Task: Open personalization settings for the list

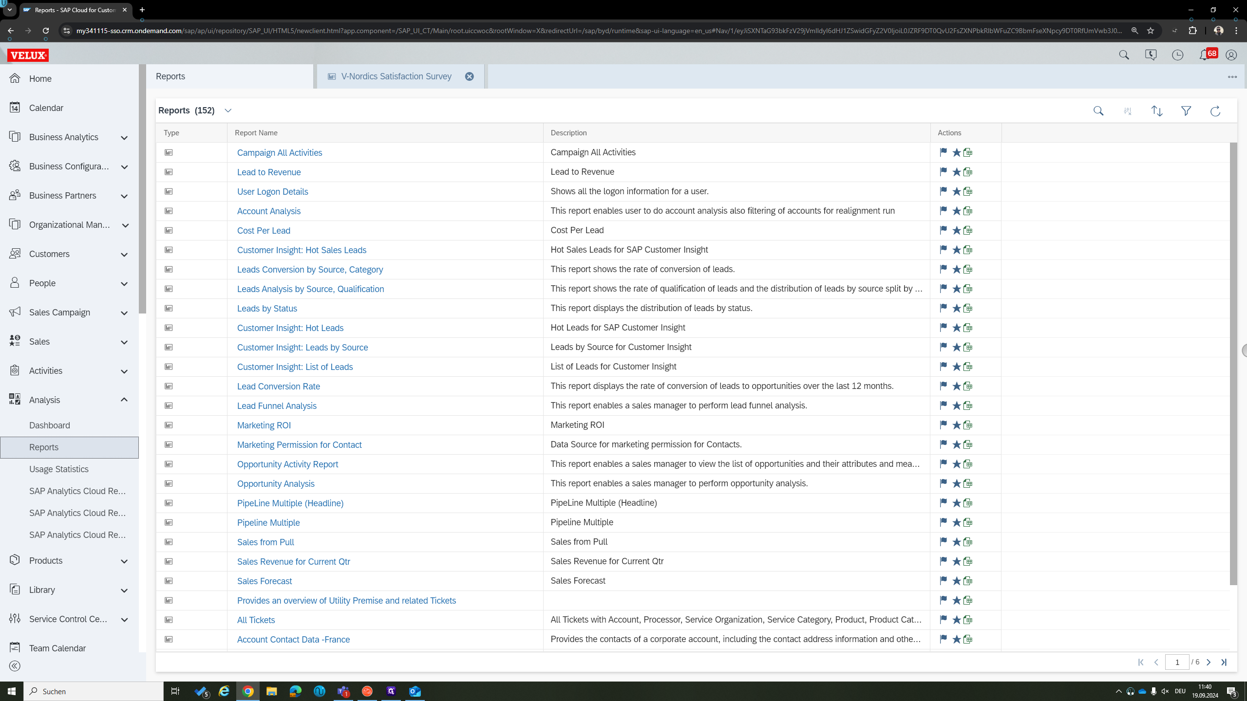Action: point(1128,111)
